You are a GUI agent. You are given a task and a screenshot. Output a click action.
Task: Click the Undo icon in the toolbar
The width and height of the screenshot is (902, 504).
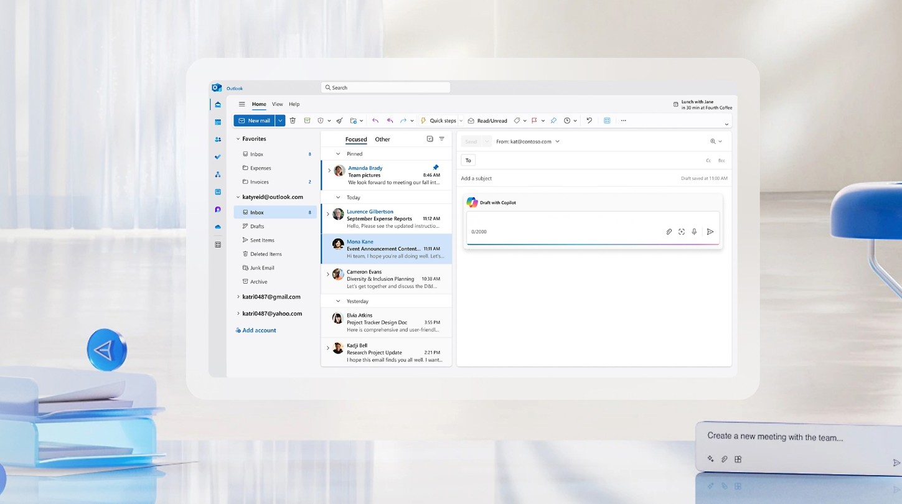click(x=589, y=121)
